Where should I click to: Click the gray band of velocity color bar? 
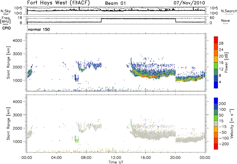pyautogui.click(x=216, y=124)
